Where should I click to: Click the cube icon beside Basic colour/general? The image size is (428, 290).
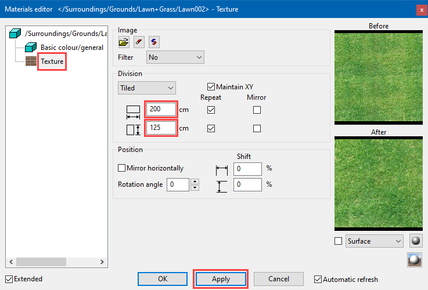31,48
